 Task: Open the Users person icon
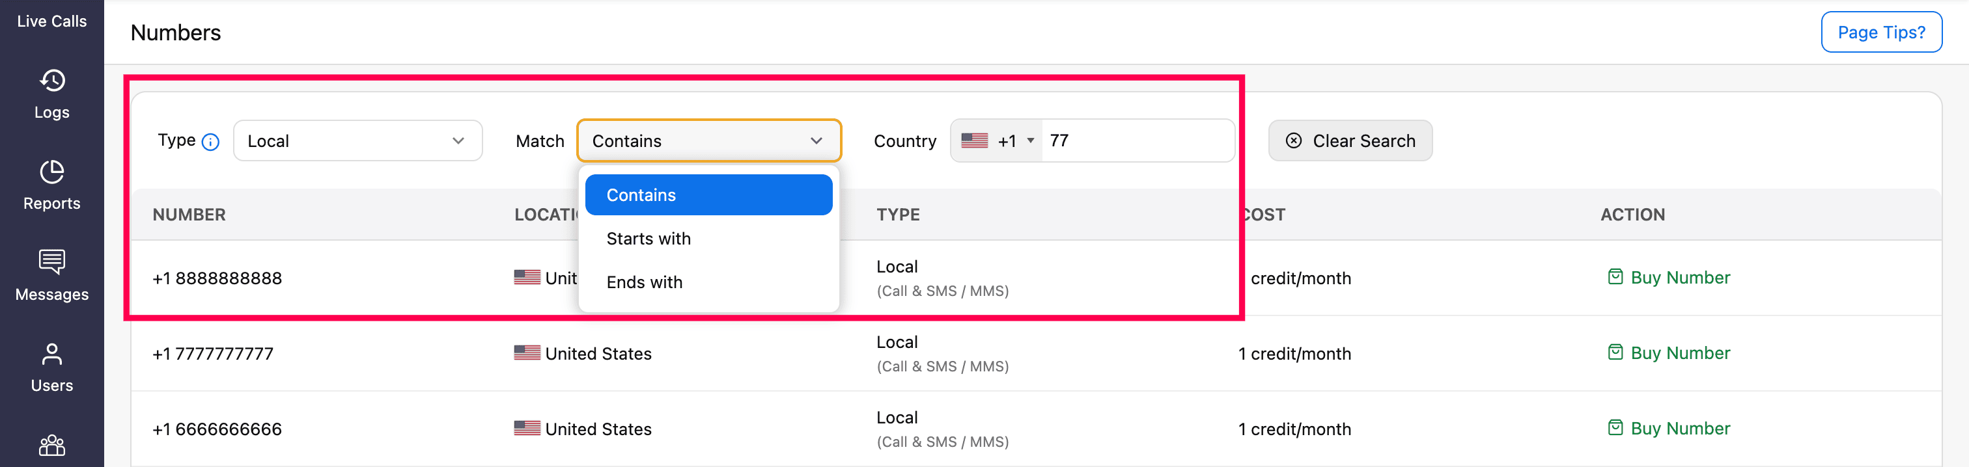coord(52,354)
